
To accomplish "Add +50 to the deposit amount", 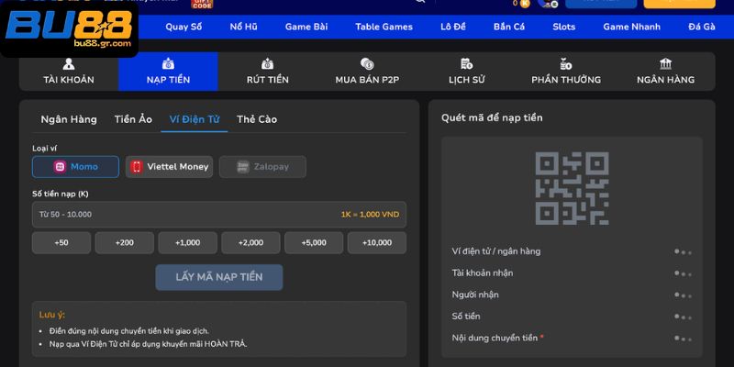I will (x=61, y=242).
